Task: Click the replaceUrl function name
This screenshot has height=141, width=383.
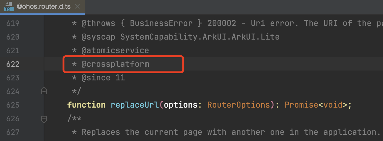Action: pyautogui.click(x=135, y=105)
